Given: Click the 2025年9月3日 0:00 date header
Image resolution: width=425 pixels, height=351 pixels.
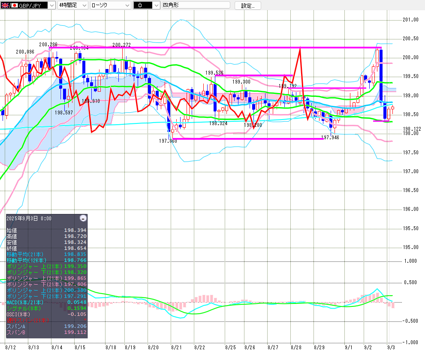Looking at the screenshot, I should tap(29, 219).
